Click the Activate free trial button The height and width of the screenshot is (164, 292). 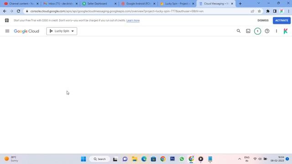tap(282, 20)
